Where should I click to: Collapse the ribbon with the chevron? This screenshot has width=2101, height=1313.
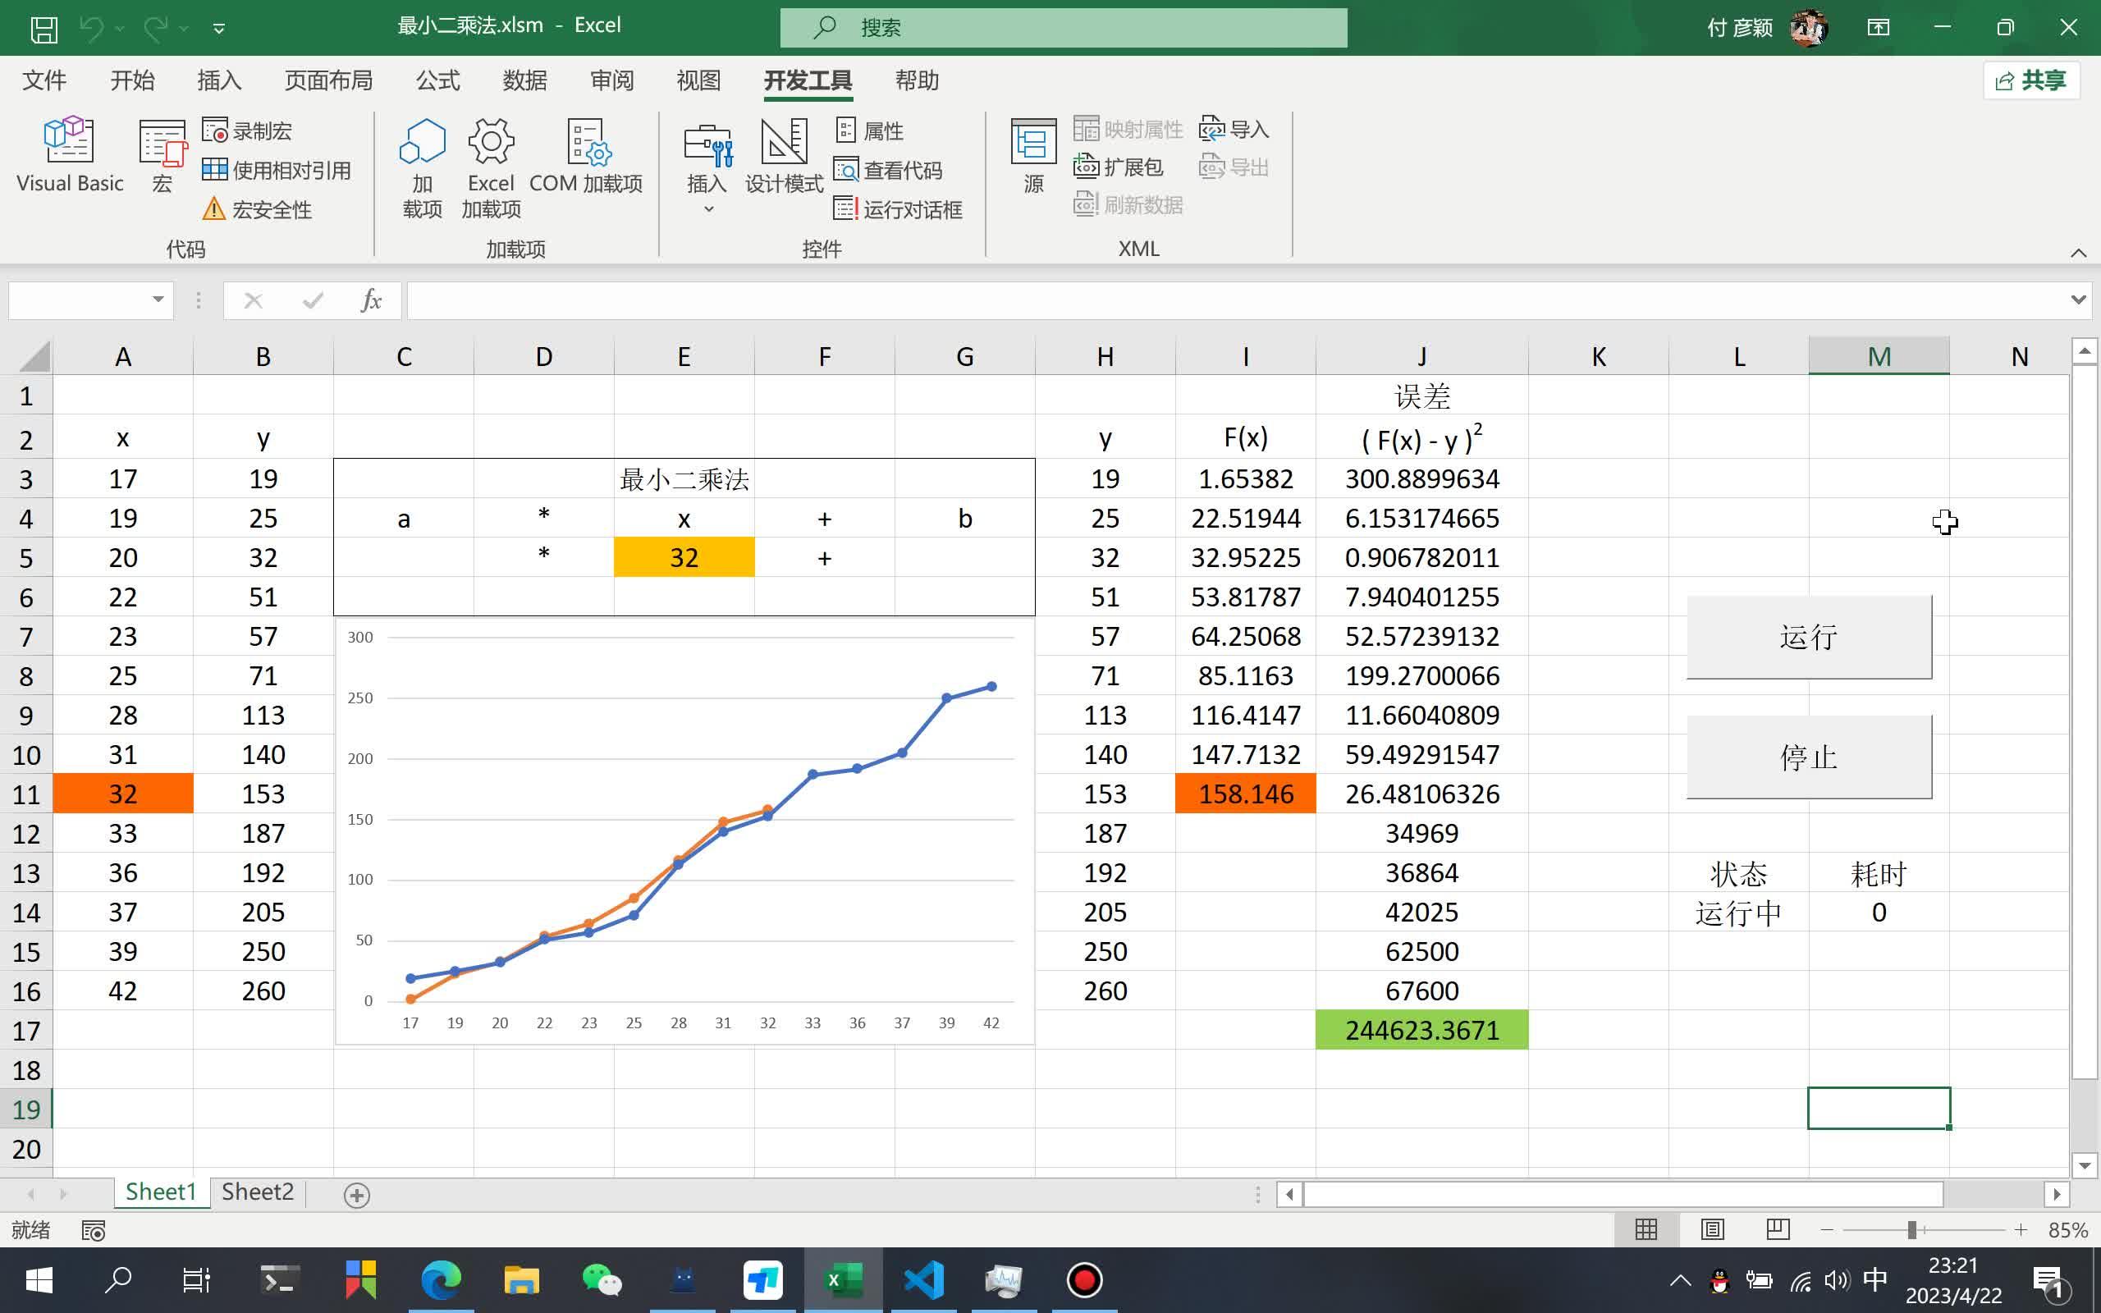(x=2077, y=253)
